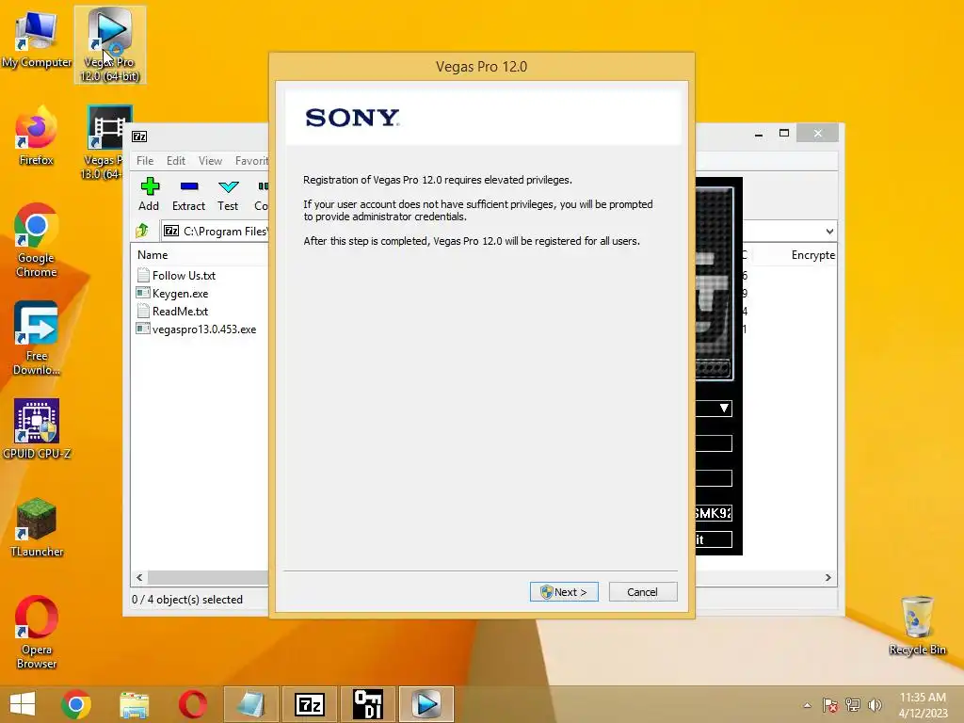This screenshot has width=964, height=723.
Task: Show hidden system tray icons
Action: [x=807, y=705]
